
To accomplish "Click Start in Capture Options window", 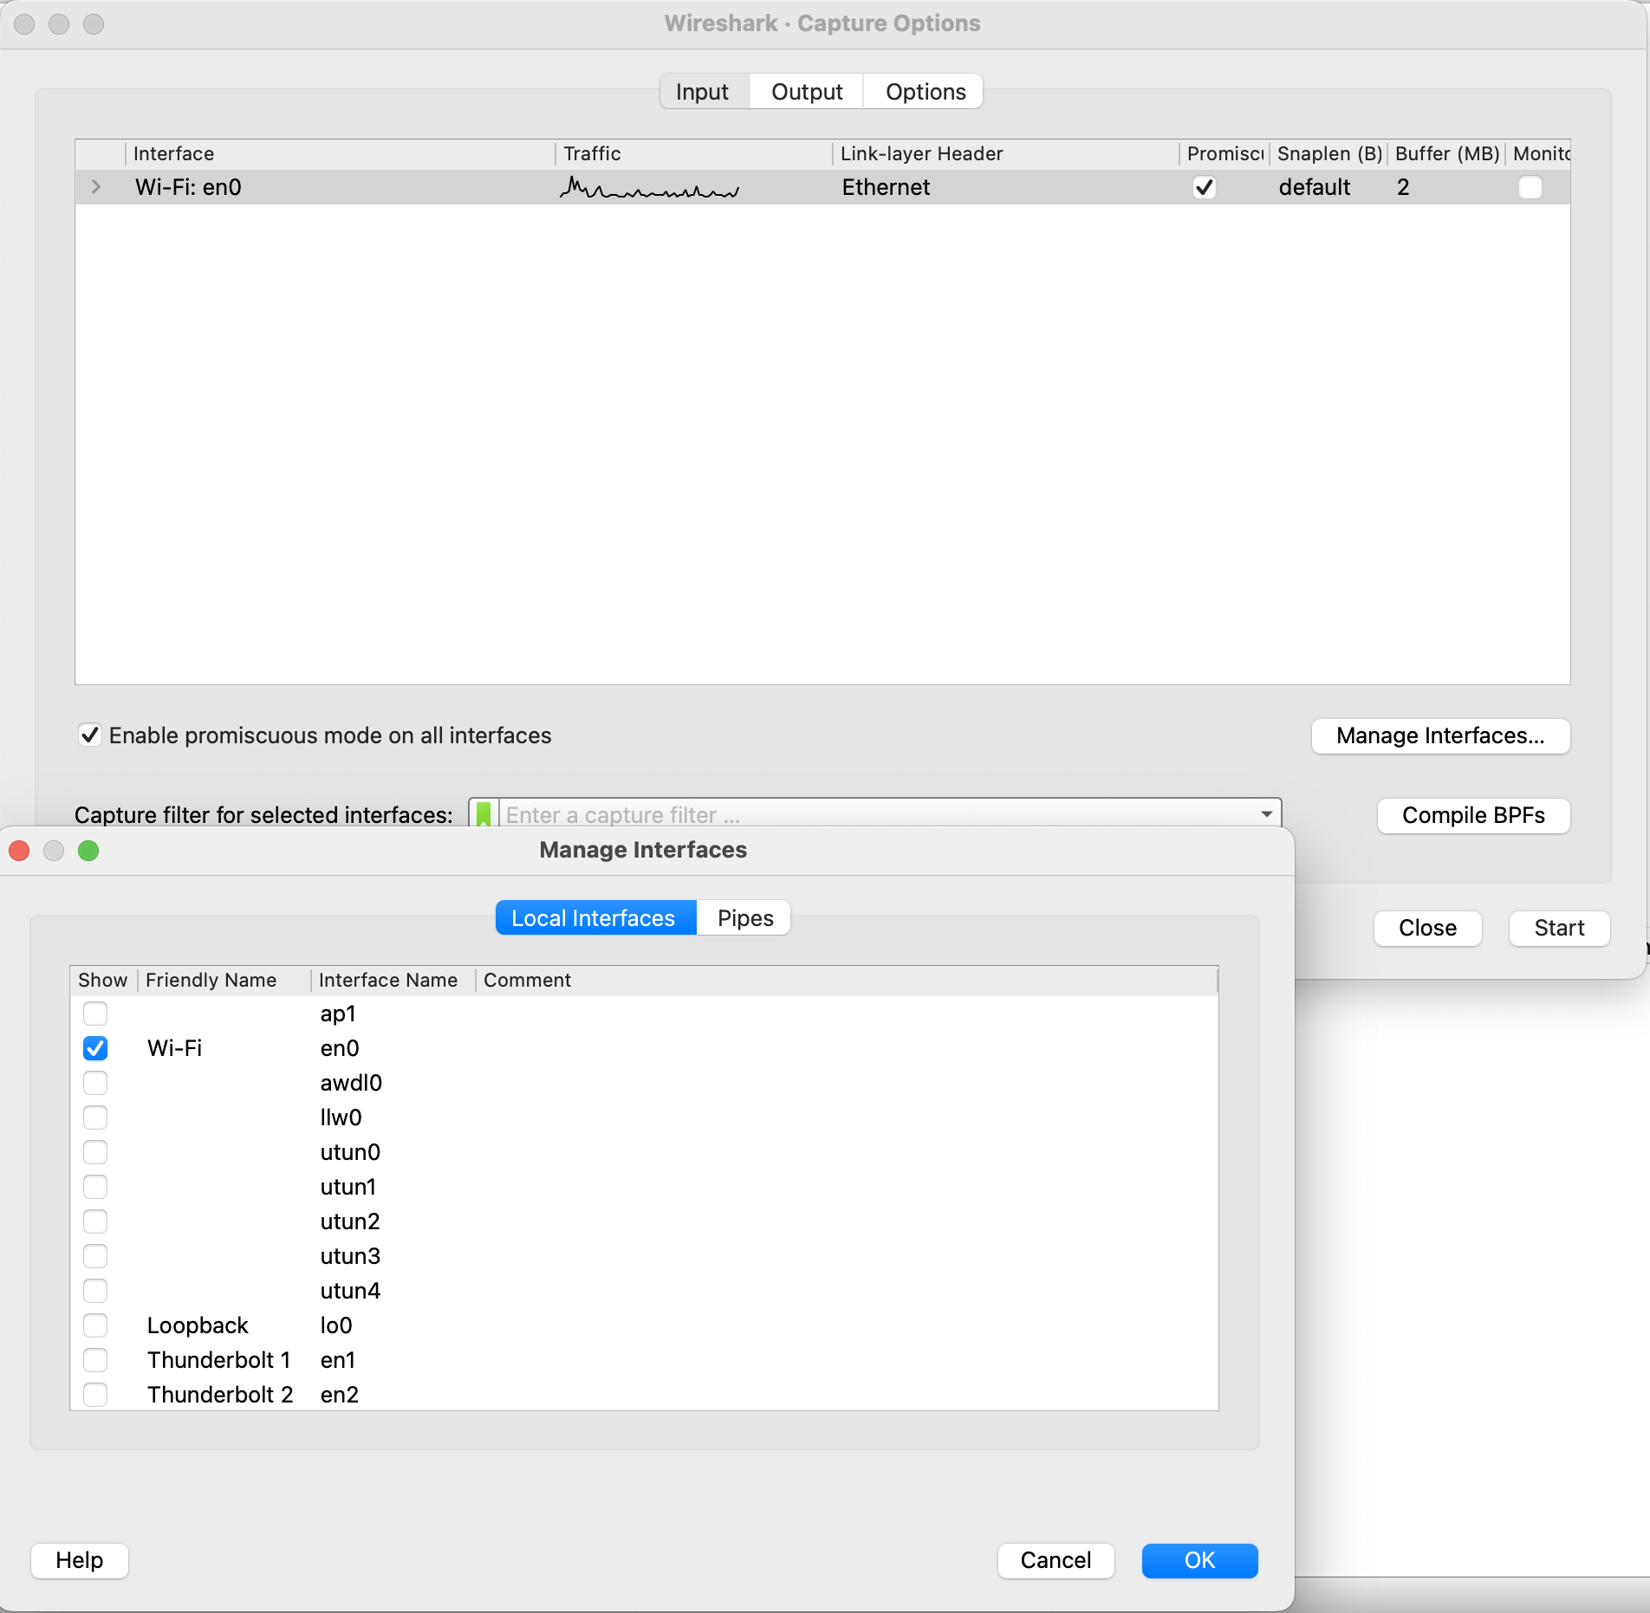I will point(1559,929).
